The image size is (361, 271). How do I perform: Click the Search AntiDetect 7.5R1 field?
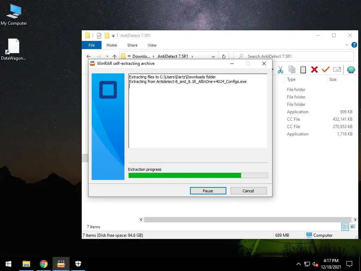[294, 56]
